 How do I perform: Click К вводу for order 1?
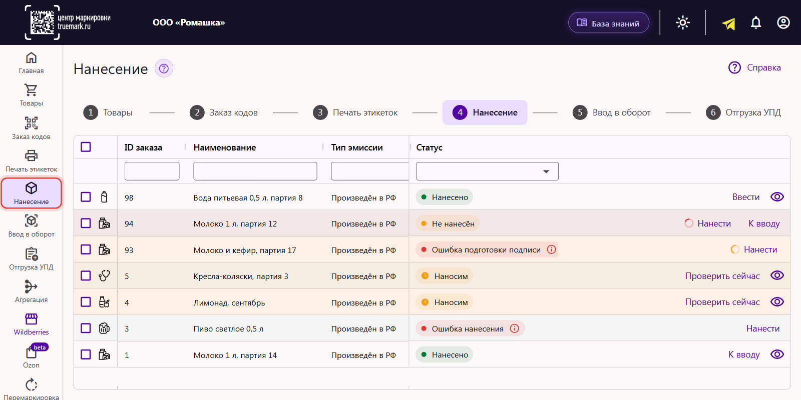pos(744,354)
